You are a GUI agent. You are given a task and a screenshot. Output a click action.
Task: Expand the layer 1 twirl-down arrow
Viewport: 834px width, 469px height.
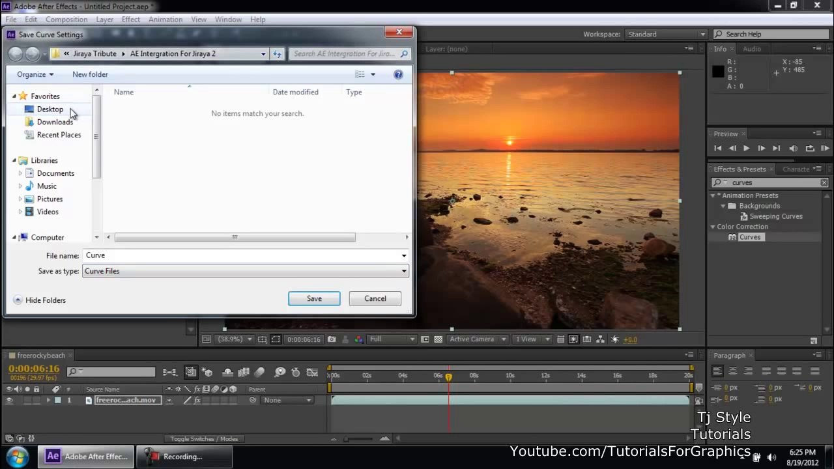click(x=48, y=401)
